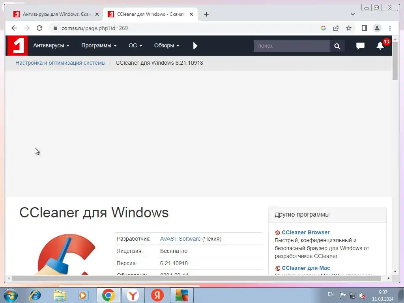The image size is (404, 303).
Task: Open the file explorer taskbar icon
Action: (60, 295)
